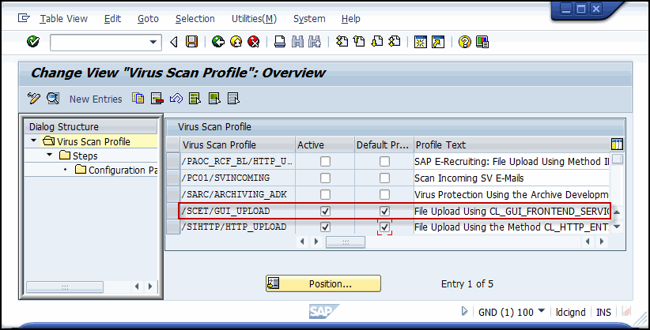650x330 pixels.
Task: Click the red Cancel icon
Action: (x=253, y=42)
